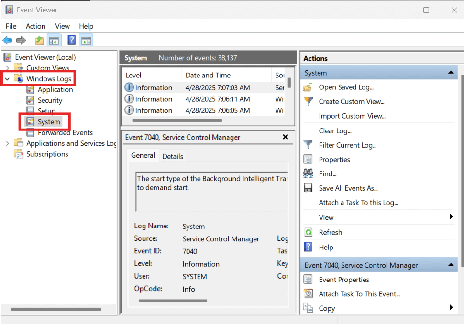The width and height of the screenshot is (464, 324).
Task: Select Filter Current Log in Actions pane
Action: tap(347, 145)
